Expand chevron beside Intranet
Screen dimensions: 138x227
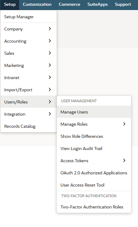(x=50, y=77)
